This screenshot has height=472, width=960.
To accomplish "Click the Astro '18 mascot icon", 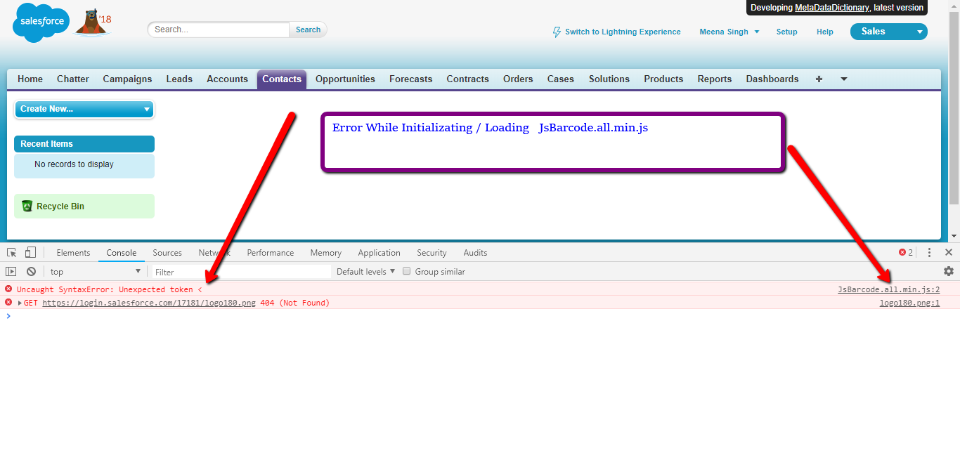I will (x=93, y=23).
